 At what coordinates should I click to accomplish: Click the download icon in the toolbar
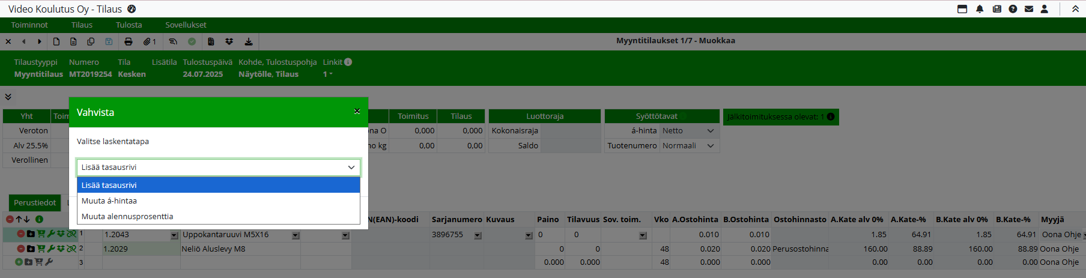(x=248, y=41)
